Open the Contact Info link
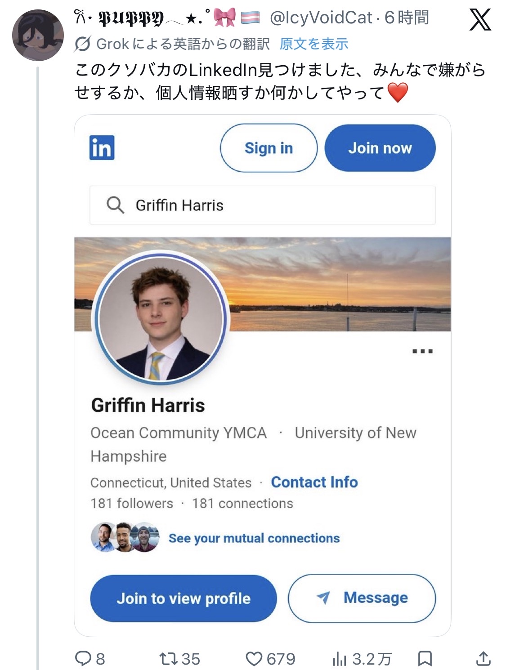This screenshot has width=506, height=670. click(314, 482)
